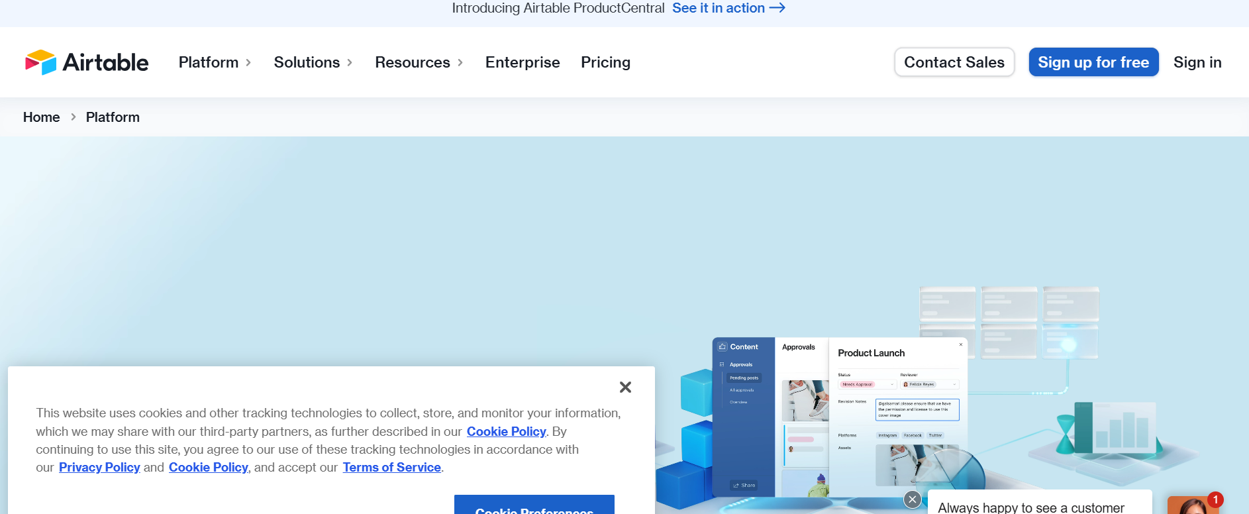Dismiss the chat message bubble

coord(913,499)
